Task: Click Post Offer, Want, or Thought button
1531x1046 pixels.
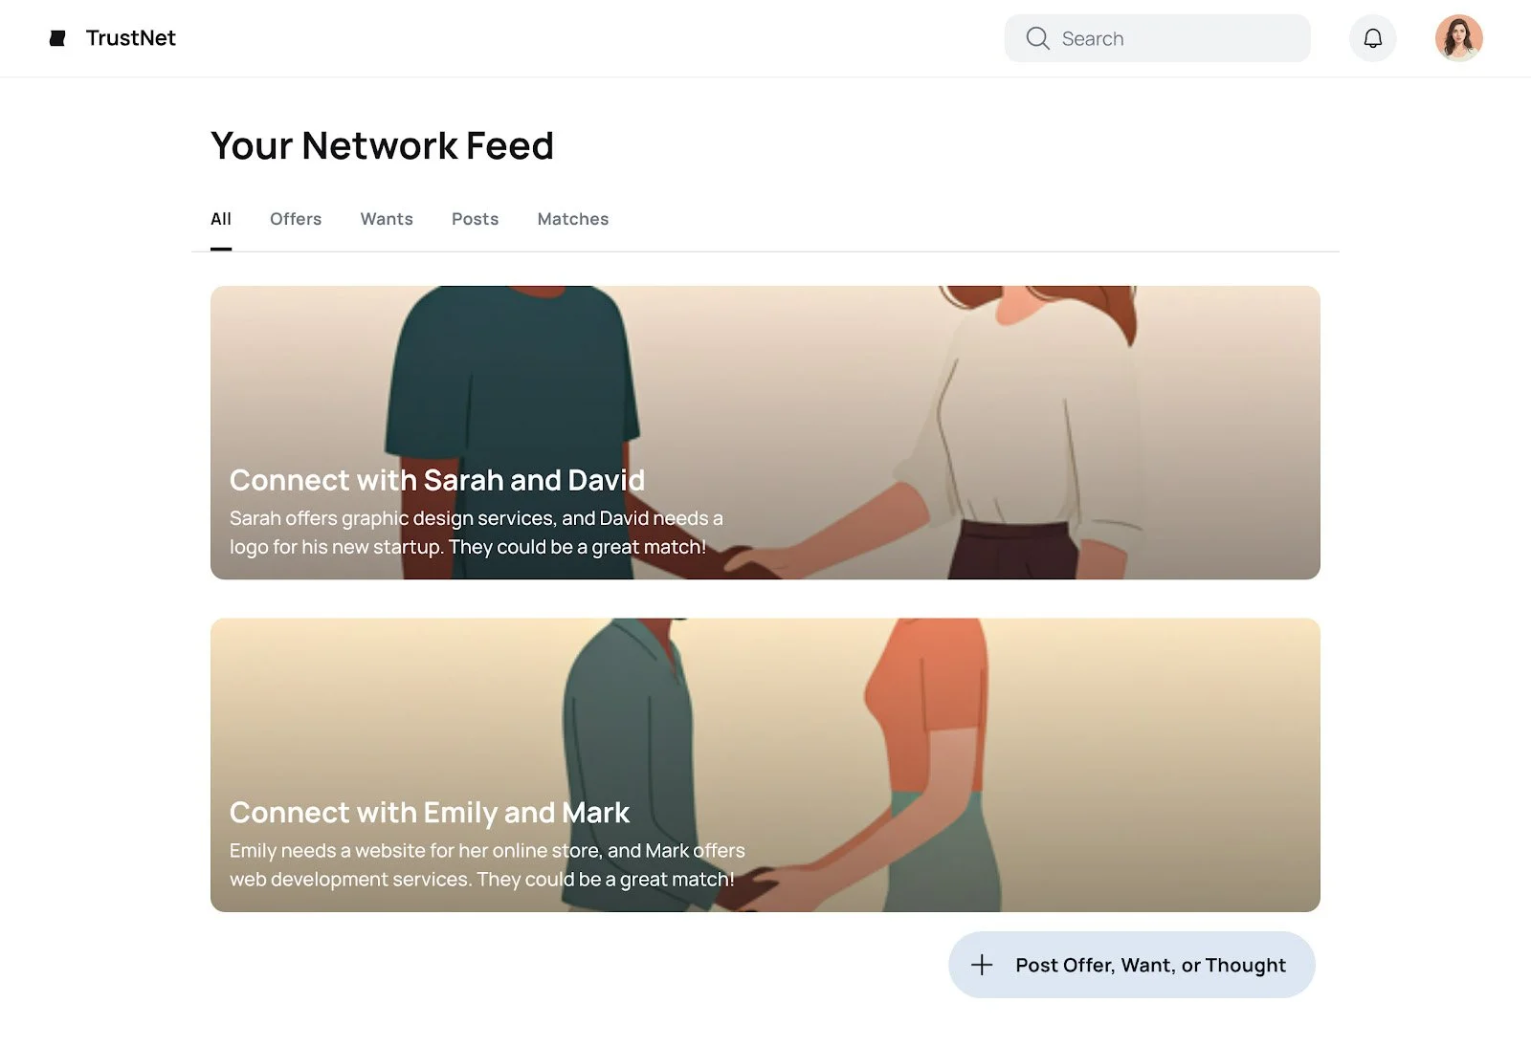Action: click(1131, 965)
